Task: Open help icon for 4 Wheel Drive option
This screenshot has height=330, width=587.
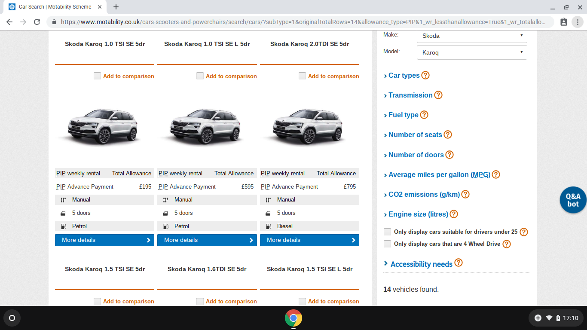Action: (507, 244)
